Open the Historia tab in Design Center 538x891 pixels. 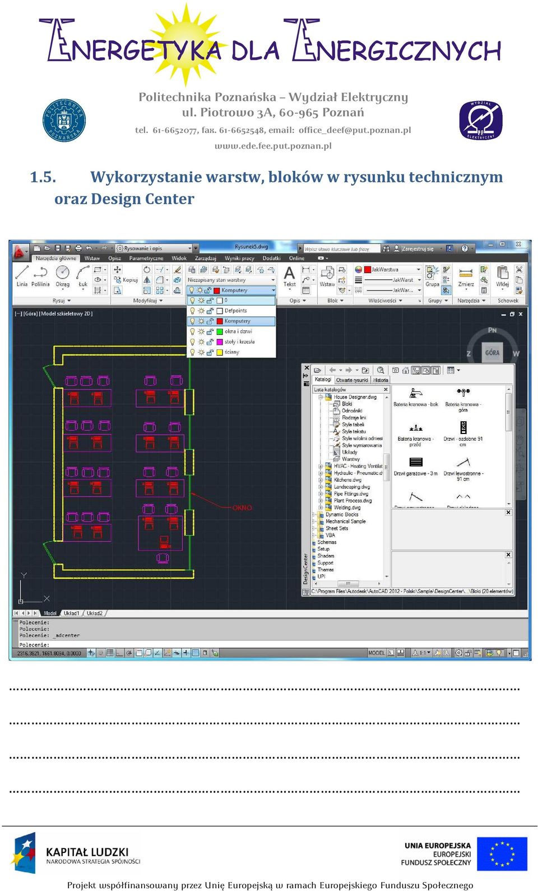381,380
